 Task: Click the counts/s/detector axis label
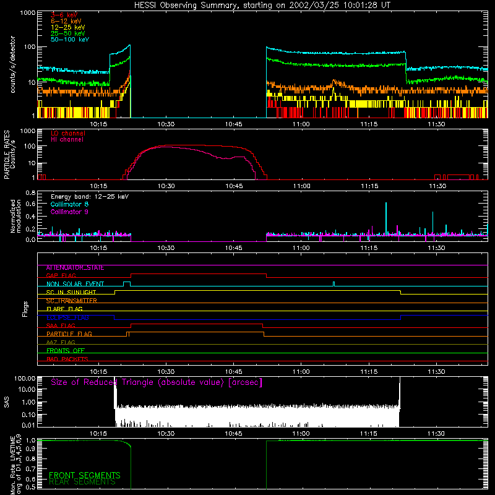[x=13, y=64]
